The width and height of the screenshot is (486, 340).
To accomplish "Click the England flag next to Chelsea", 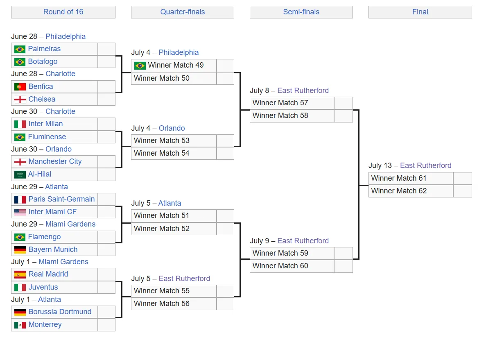I will click(x=20, y=99).
